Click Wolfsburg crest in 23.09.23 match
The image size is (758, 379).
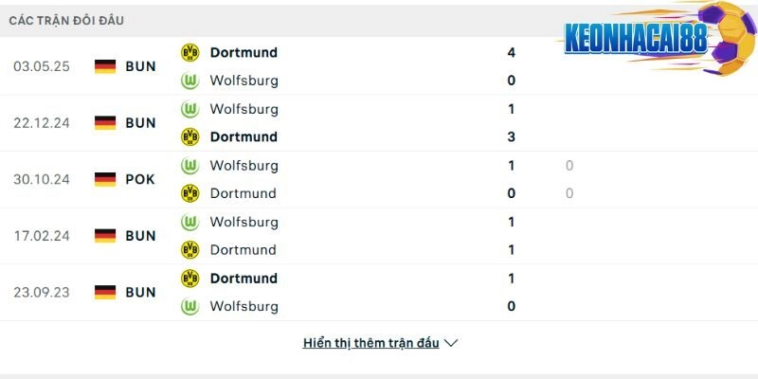tap(190, 306)
